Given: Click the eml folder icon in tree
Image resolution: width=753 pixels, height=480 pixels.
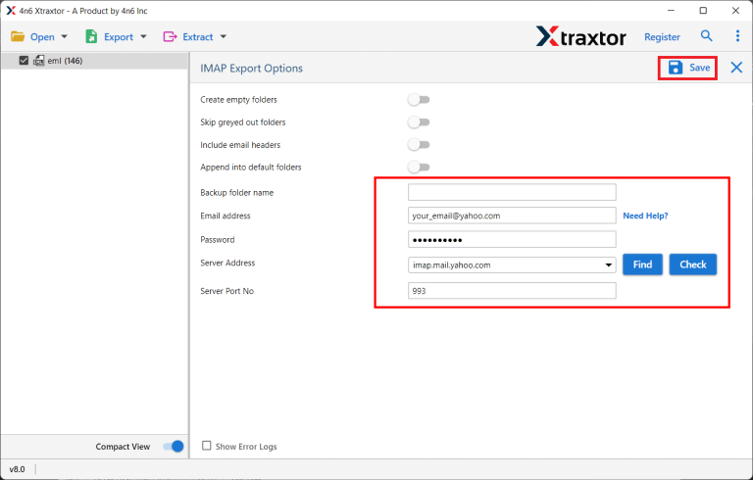Looking at the screenshot, I should [x=38, y=61].
